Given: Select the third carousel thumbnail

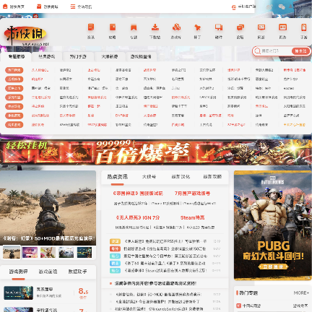Looking at the screenshot, I should click(48, 252).
